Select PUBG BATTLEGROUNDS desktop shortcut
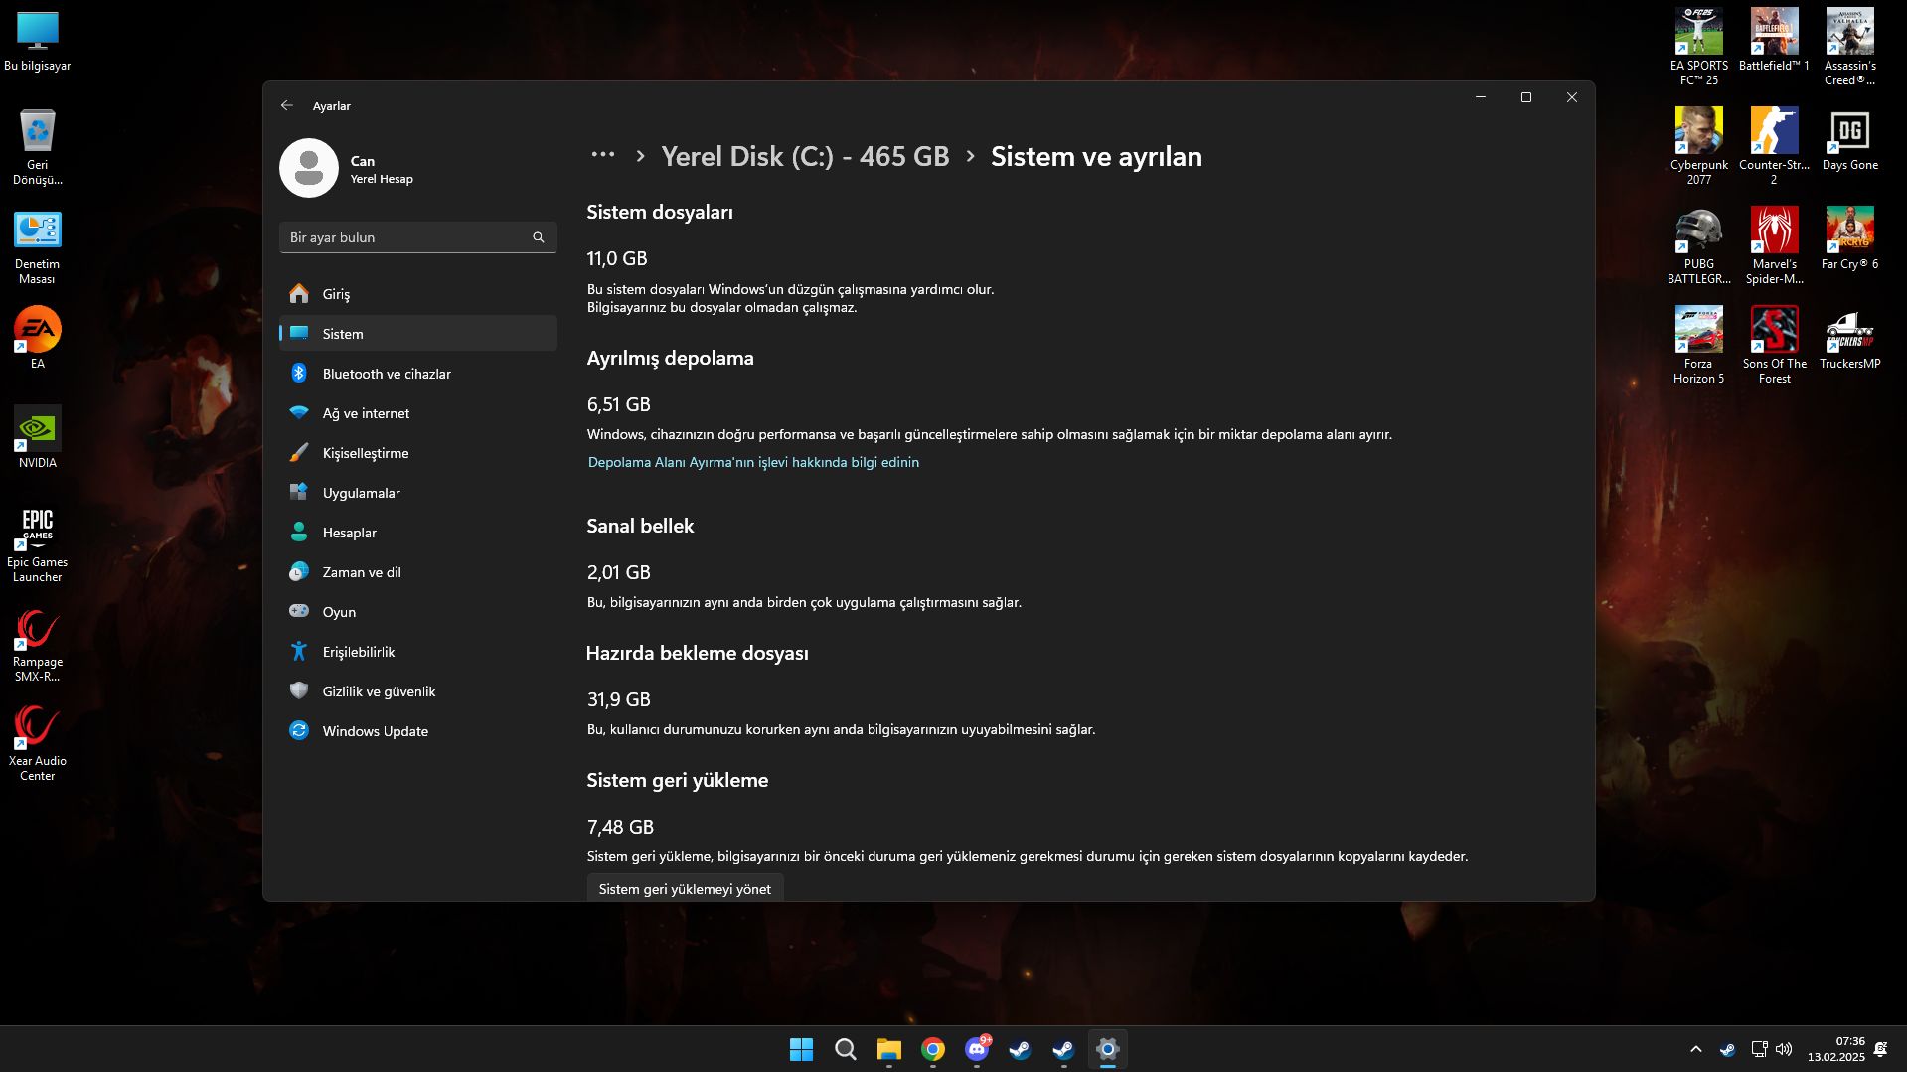The width and height of the screenshot is (1907, 1072). (x=1699, y=245)
